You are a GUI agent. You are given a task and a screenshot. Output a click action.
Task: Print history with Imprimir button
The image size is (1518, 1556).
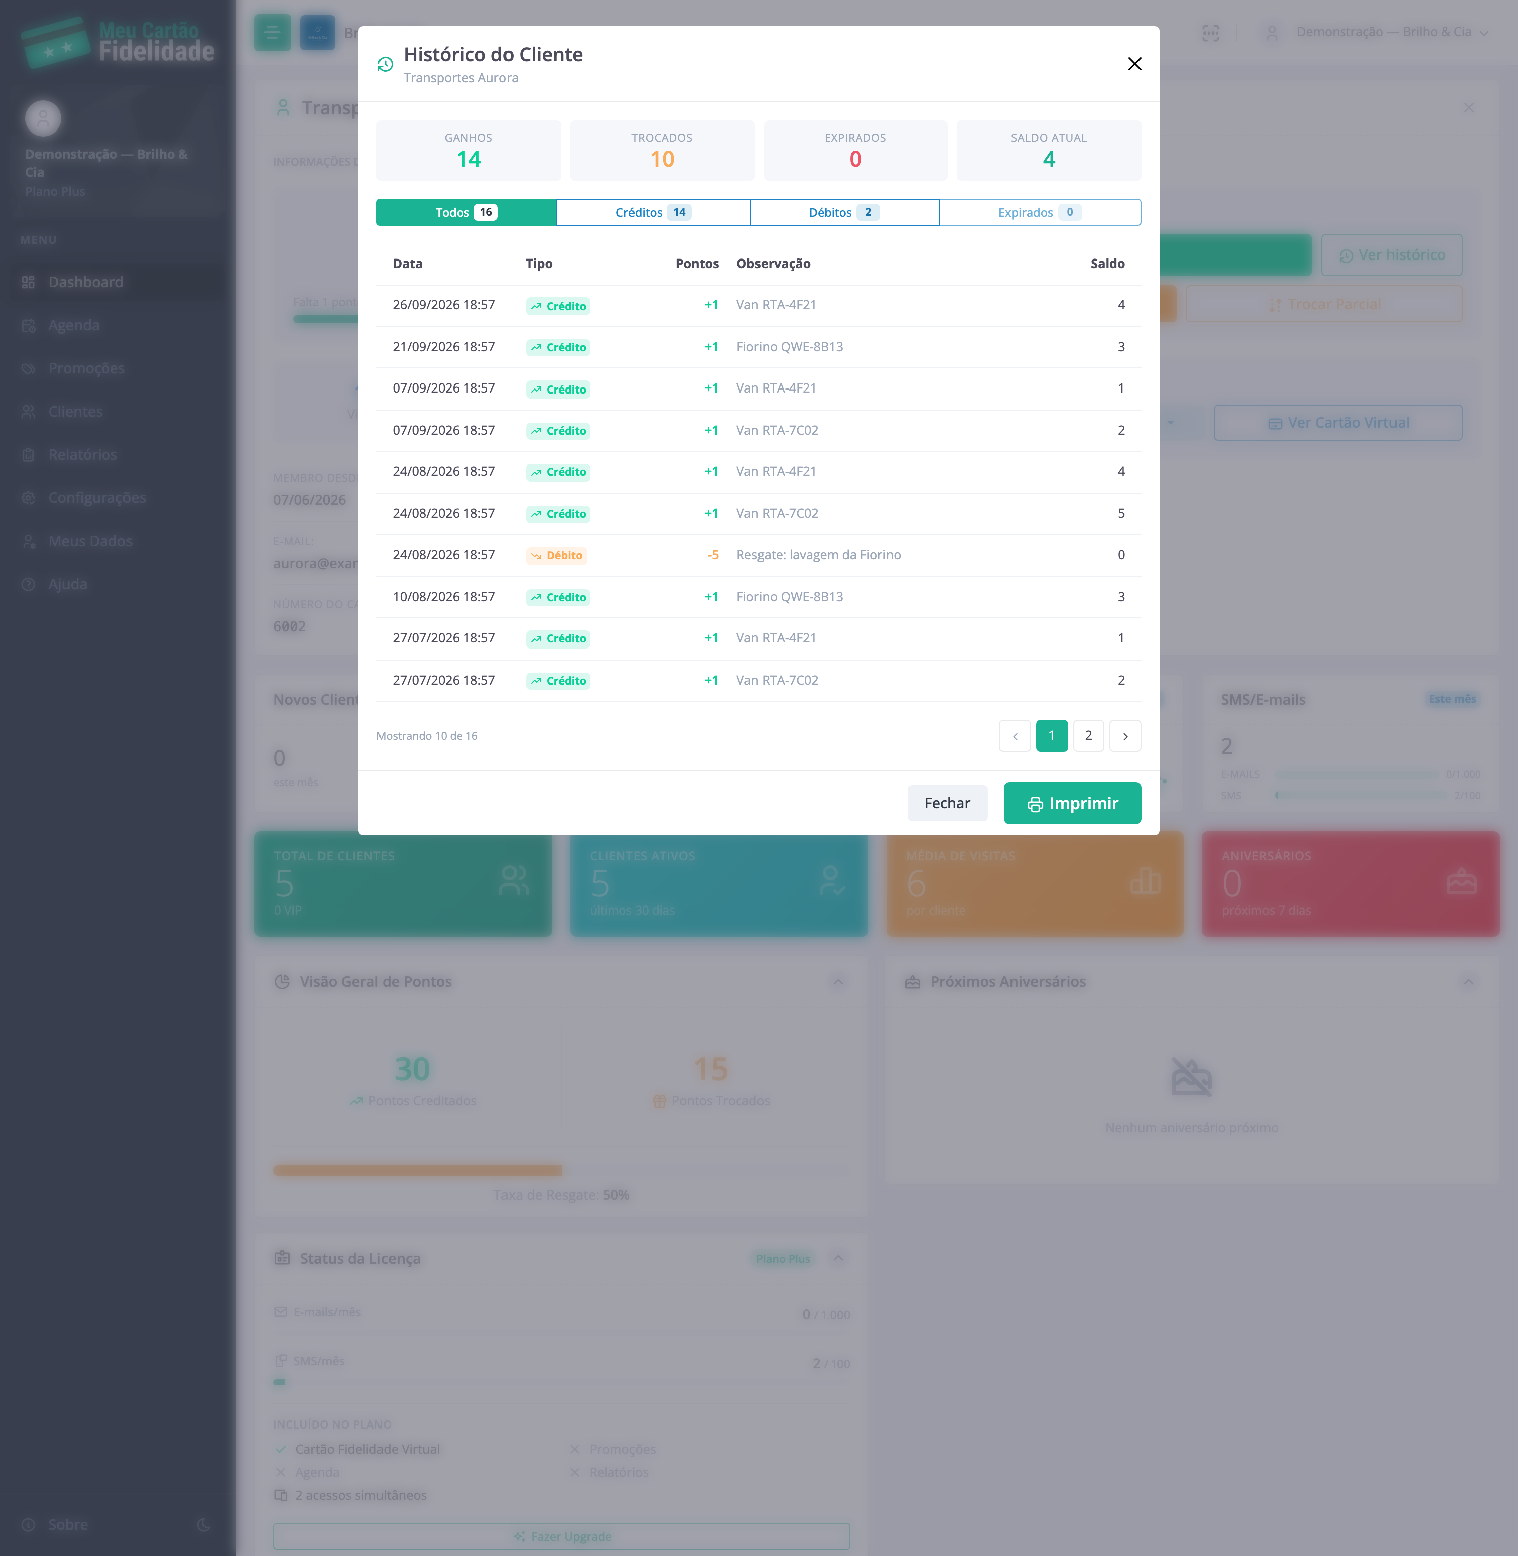pyautogui.click(x=1072, y=803)
